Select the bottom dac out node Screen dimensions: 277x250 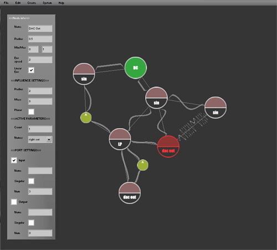(x=130, y=193)
